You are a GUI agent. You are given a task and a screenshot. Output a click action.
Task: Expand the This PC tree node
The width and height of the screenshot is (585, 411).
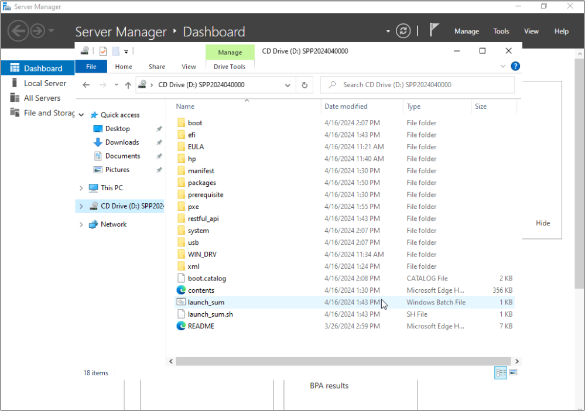tap(81, 188)
